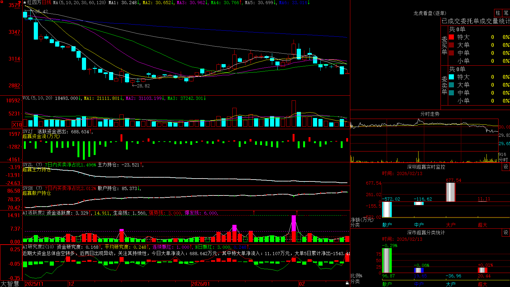
Task: Open 设 settings for 深圳超赢实时监控
Action: (506, 167)
